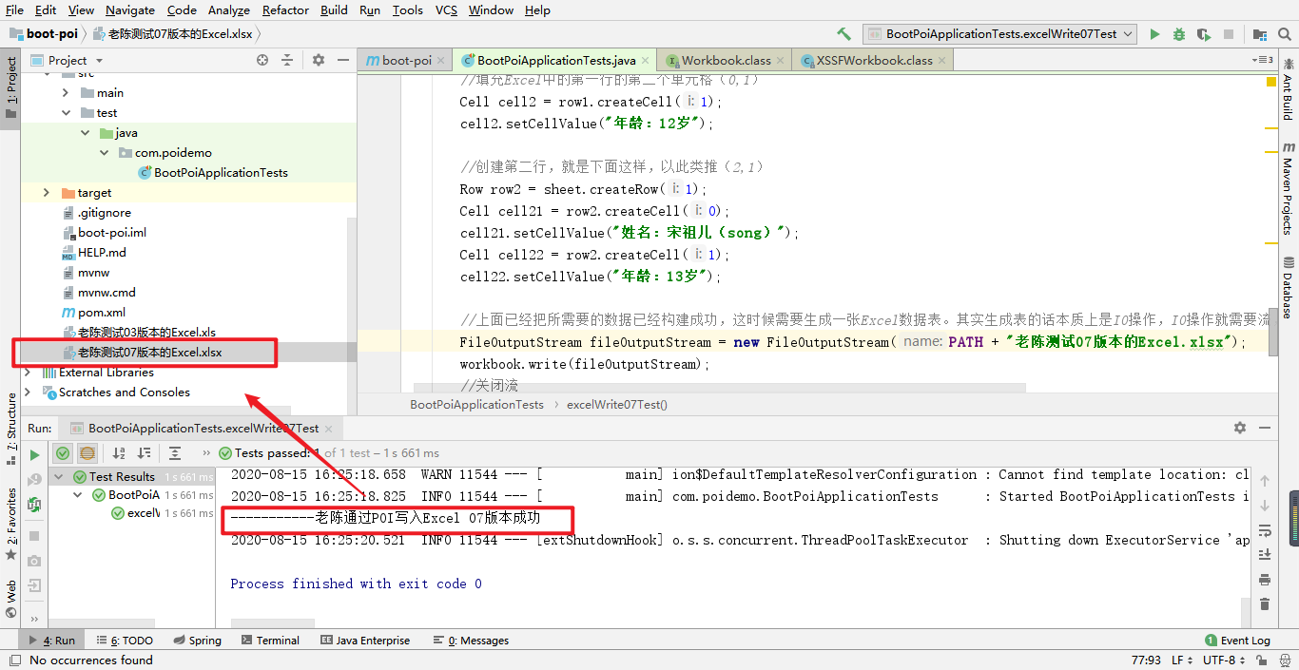Dump threads camera icon in Run panel
Viewport: 1299px width, 670px height.
[x=35, y=562]
